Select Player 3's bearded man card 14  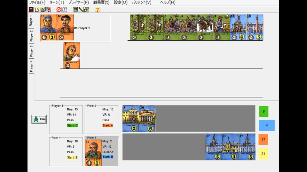coord(93,153)
